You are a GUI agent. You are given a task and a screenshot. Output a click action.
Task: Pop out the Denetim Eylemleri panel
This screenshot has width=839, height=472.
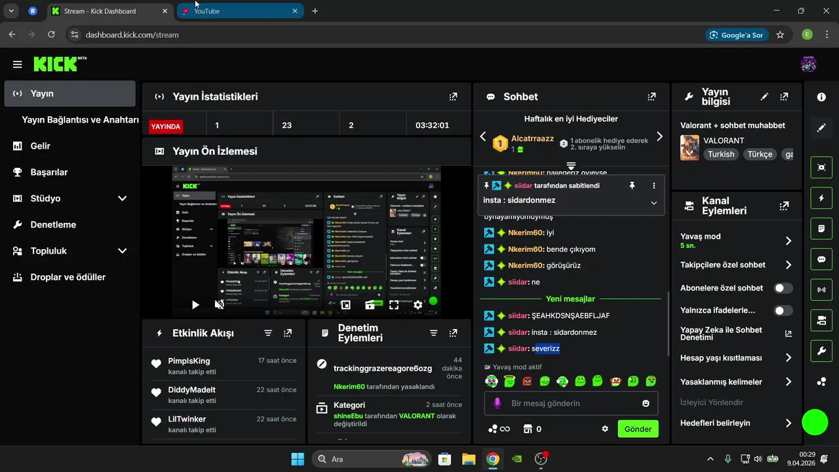(453, 333)
